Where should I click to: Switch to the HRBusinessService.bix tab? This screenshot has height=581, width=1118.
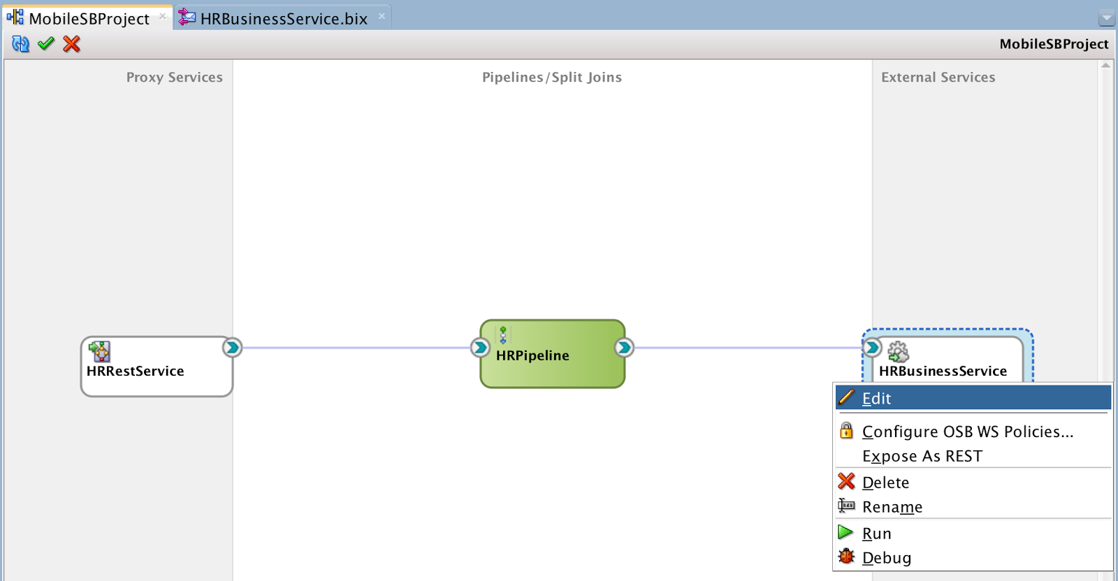tap(284, 19)
